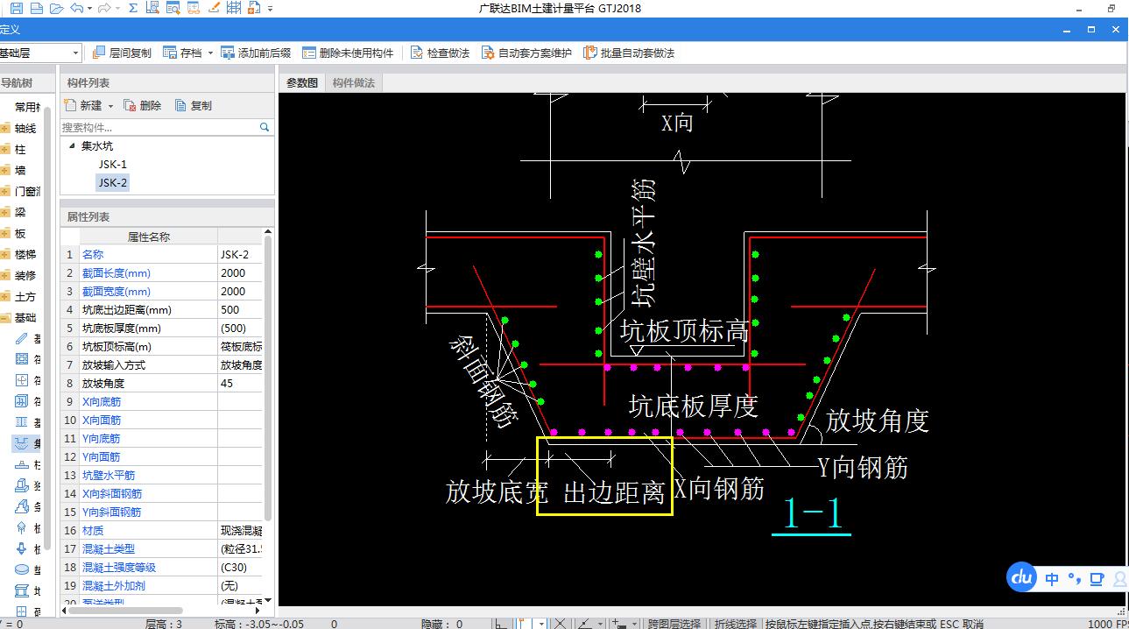Click the 截面长度(mm) property name
This screenshot has width=1129, height=629.
(x=116, y=272)
